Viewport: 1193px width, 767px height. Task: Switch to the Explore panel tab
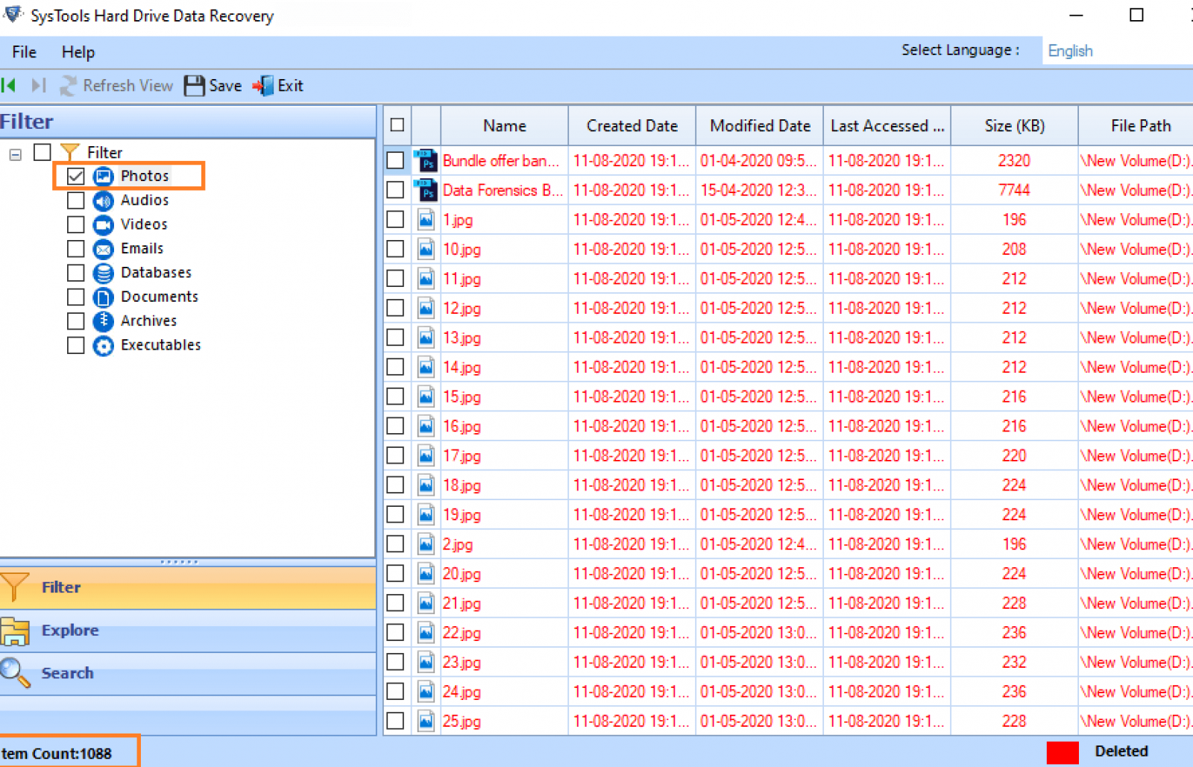pos(188,631)
